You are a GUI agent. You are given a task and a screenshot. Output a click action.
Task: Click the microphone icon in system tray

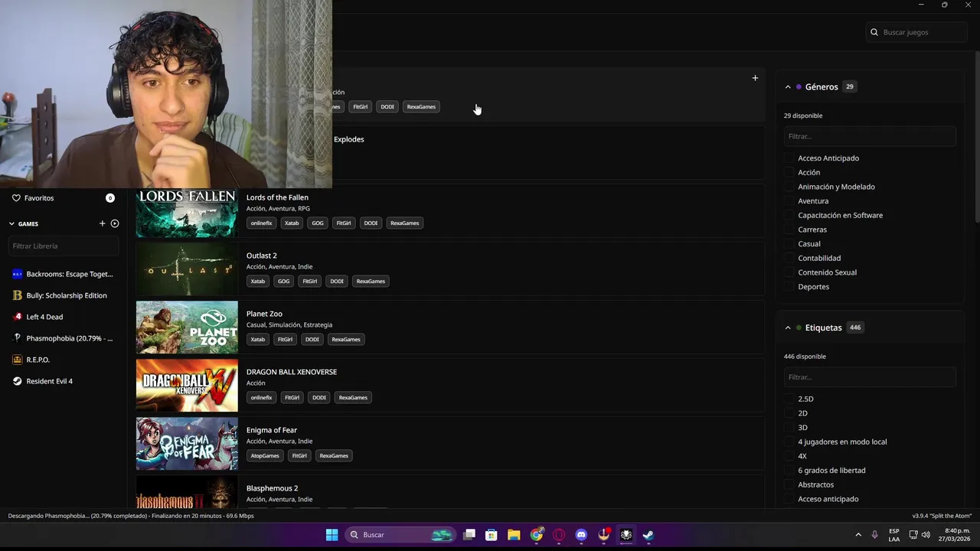pyautogui.click(x=874, y=535)
